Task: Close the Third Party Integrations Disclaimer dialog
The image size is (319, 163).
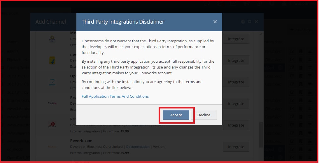Action: point(215,22)
